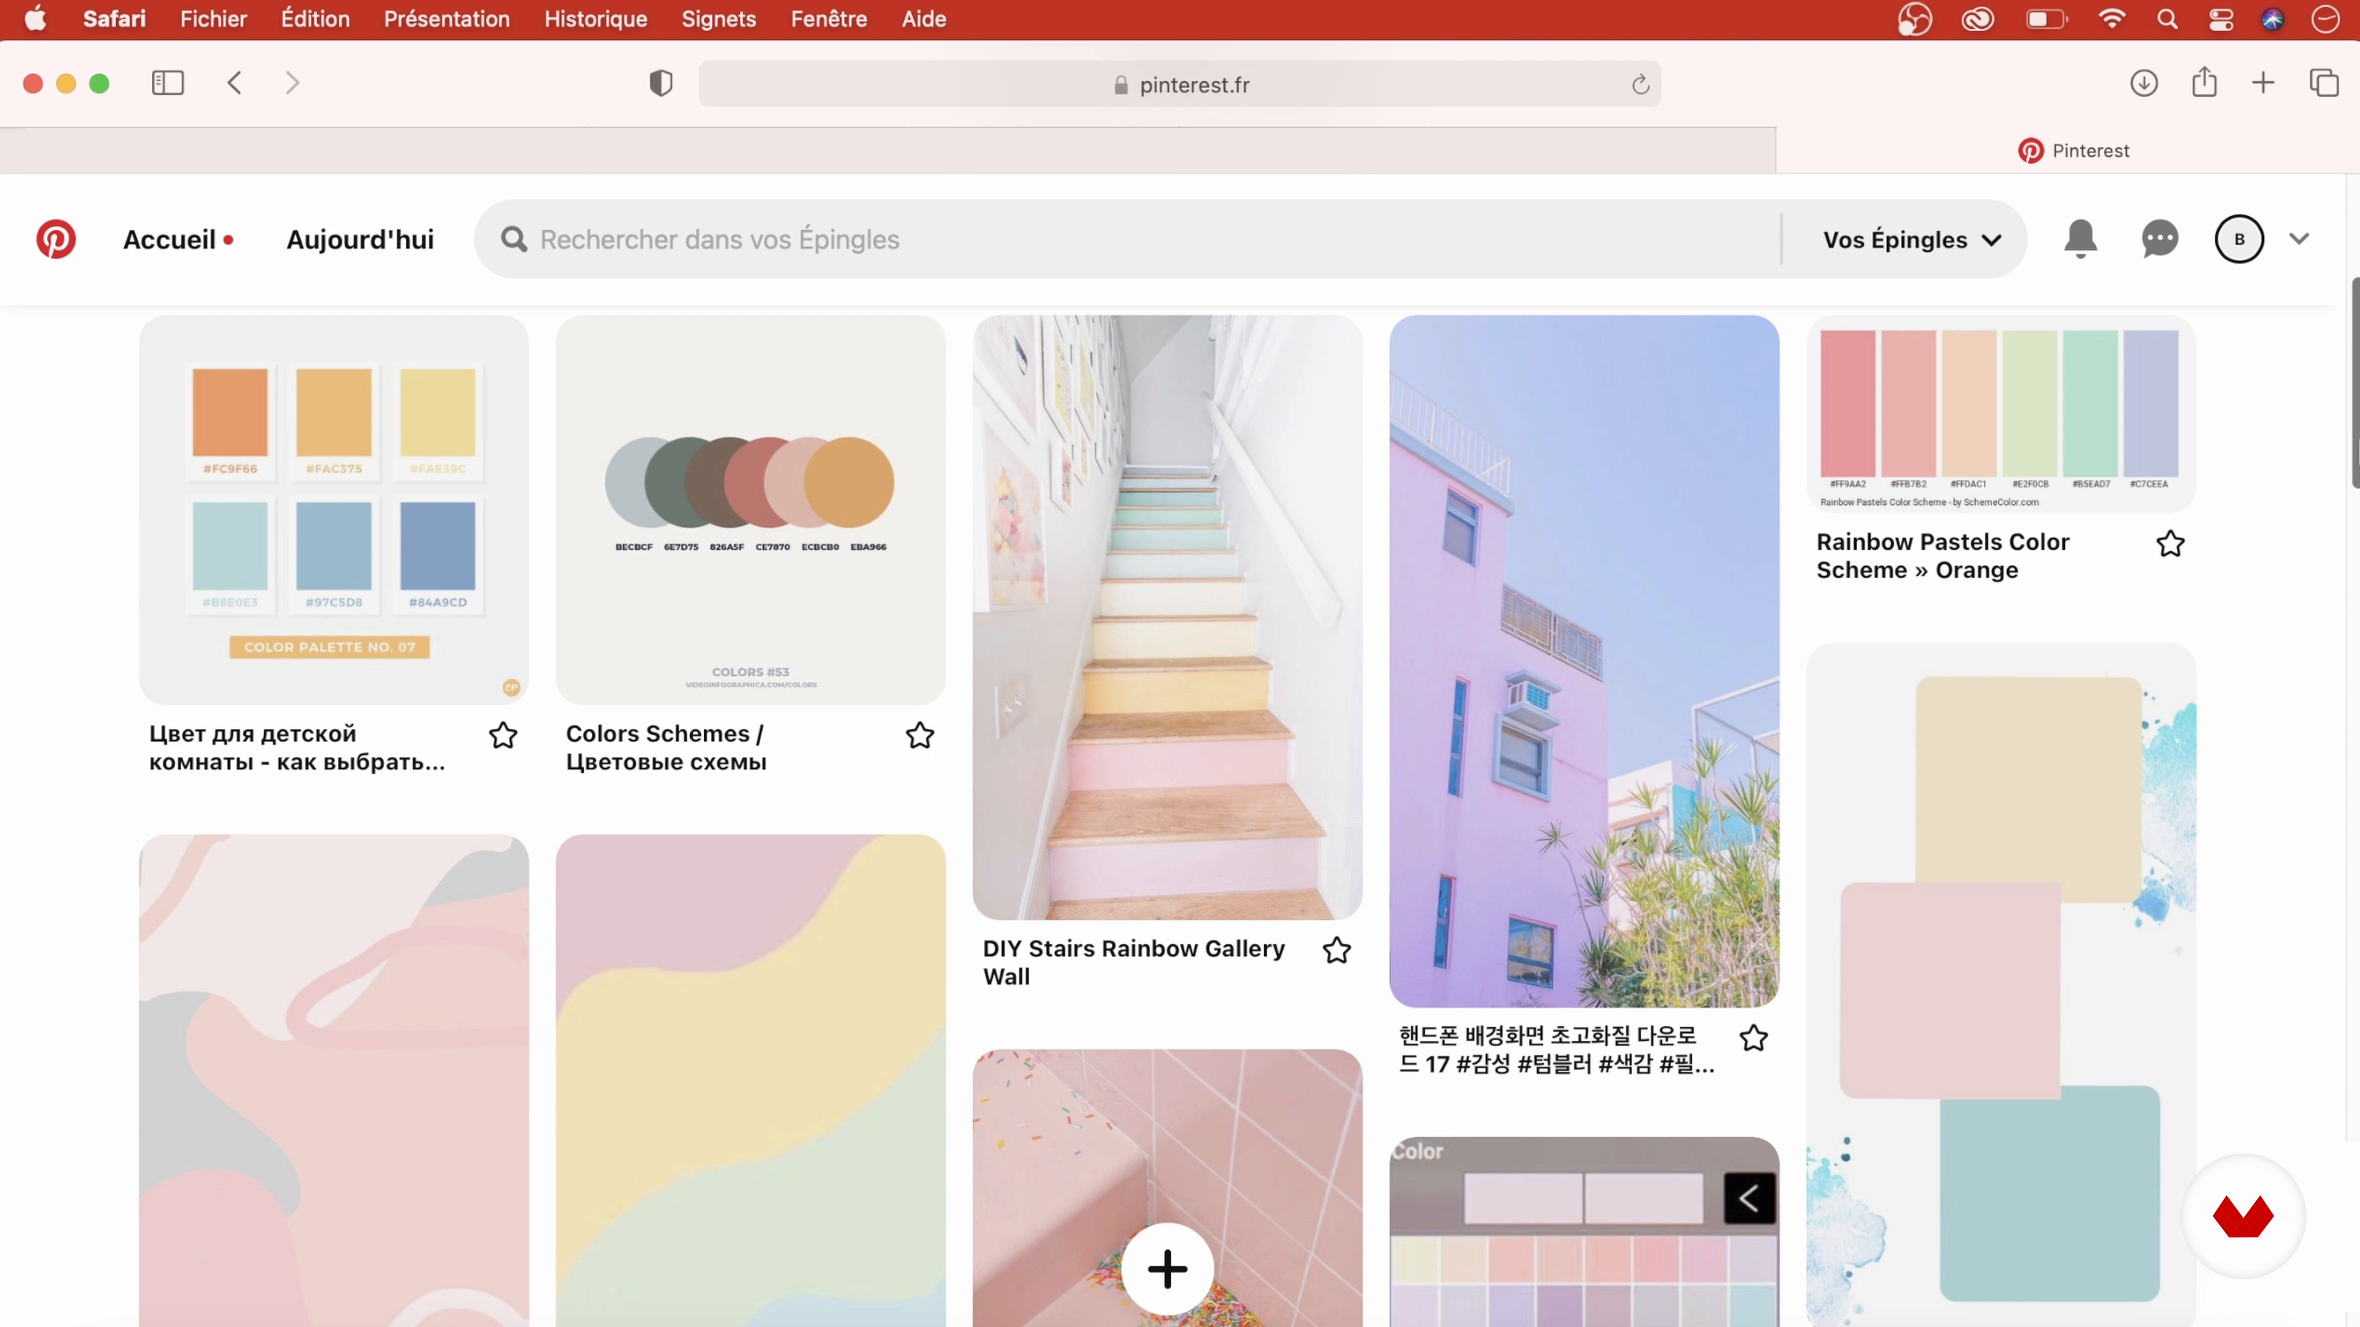Click the DIY Stairs Rainbow Gallery Wall title

(1133, 963)
